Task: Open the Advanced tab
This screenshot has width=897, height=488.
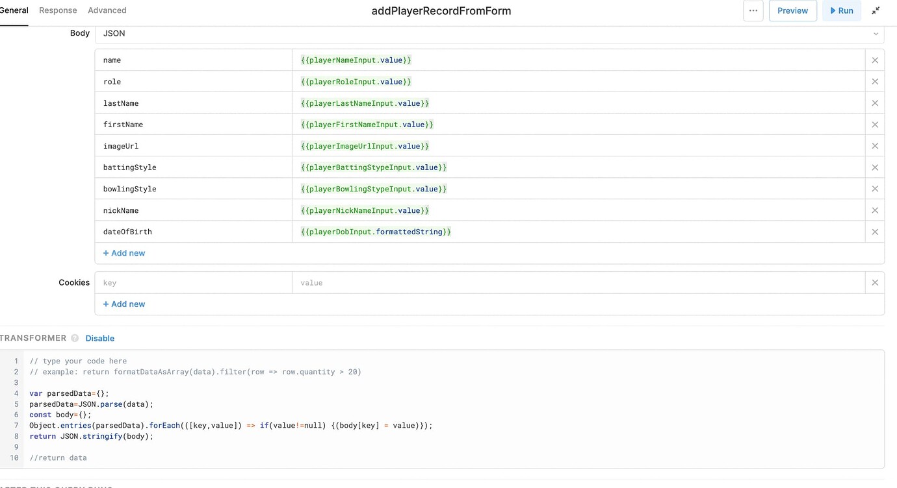Action: pos(107,10)
